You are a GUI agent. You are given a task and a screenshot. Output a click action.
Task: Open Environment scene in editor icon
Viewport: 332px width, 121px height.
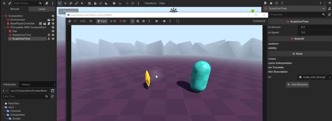coord(49,20)
